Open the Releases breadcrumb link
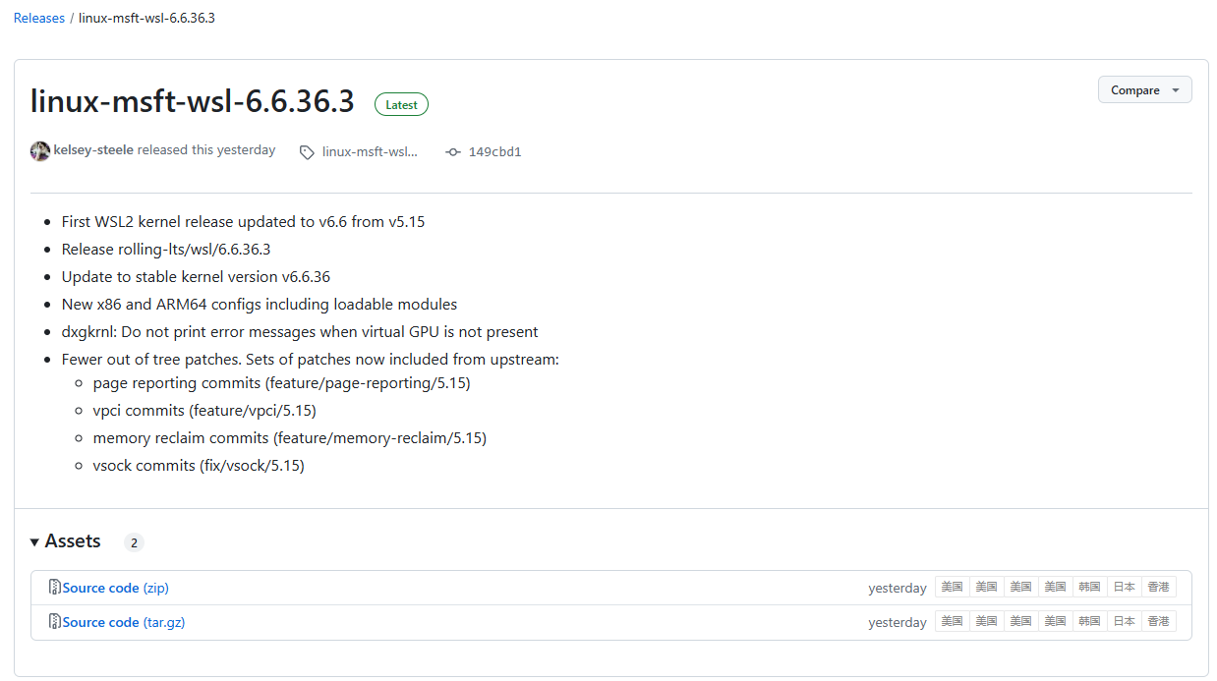 [x=39, y=18]
